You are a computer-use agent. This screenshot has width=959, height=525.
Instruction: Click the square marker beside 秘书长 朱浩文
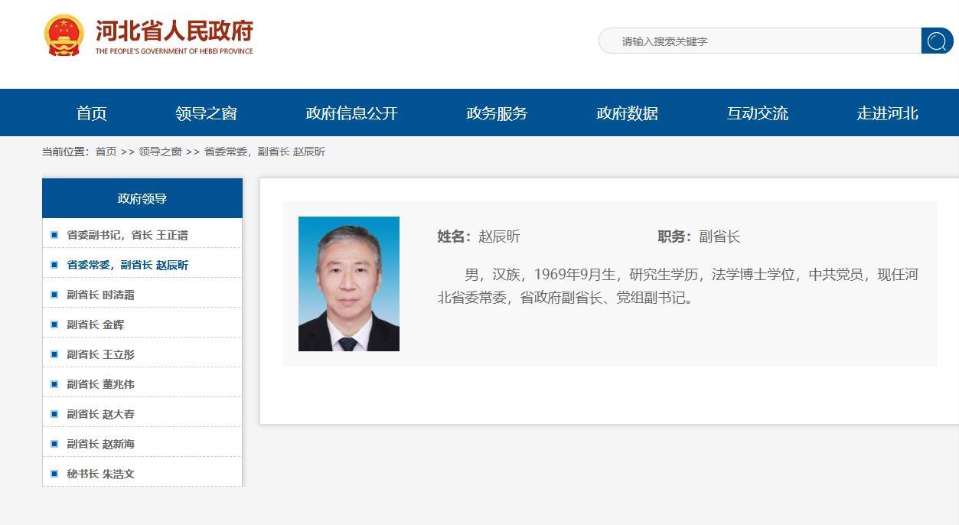[x=54, y=472]
